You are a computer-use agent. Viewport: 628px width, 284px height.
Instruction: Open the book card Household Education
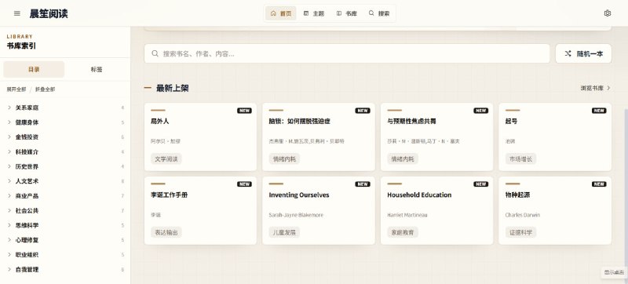(437, 210)
